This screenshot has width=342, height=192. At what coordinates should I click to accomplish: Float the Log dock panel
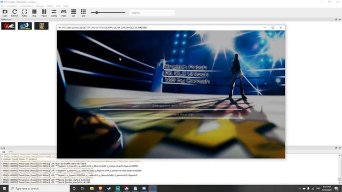[336, 148]
